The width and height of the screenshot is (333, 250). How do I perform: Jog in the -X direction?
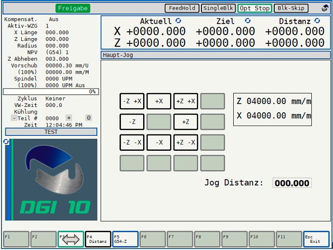pos(159,143)
